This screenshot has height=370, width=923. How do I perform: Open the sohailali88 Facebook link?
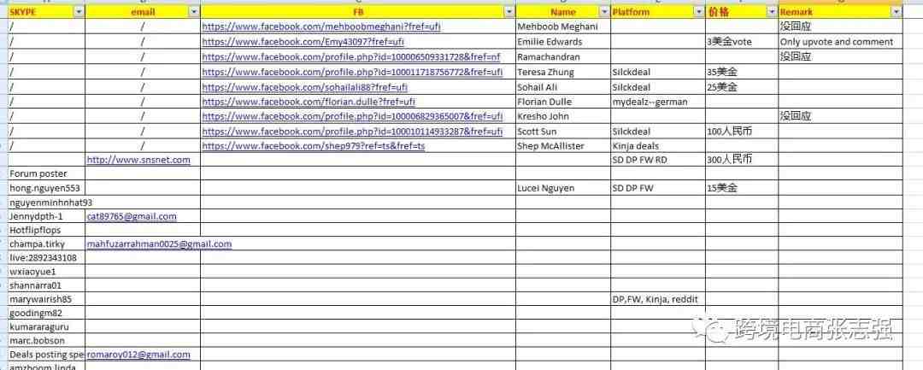coord(304,87)
